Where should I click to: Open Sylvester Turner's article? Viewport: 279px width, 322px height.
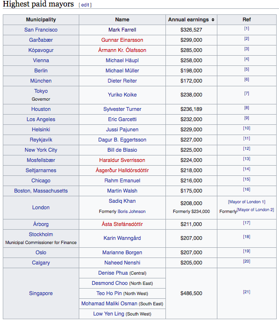(x=122, y=109)
